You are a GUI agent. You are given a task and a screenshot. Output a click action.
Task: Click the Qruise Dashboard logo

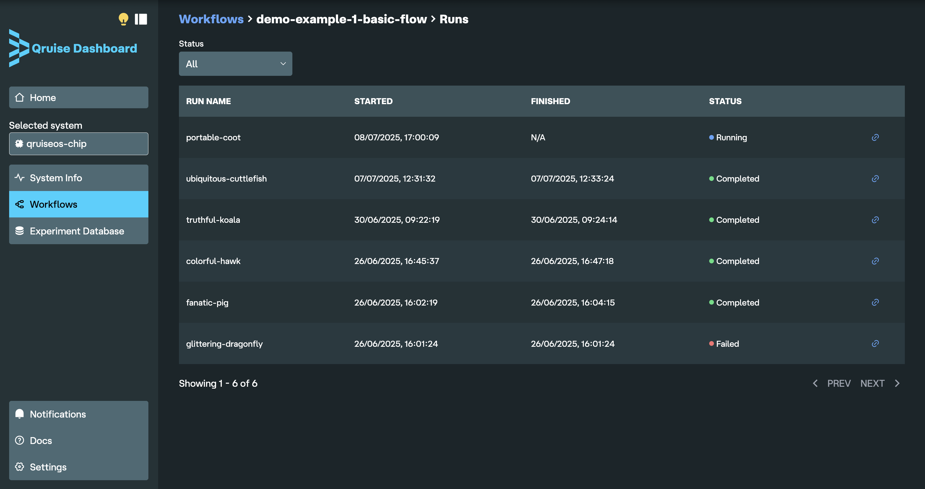(x=73, y=48)
